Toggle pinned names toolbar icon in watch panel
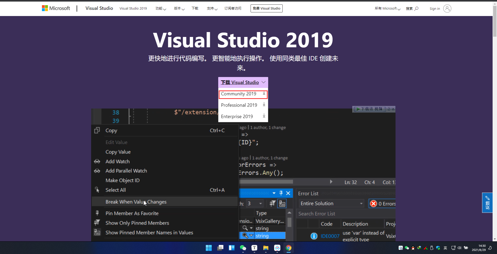The image size is (497, 254). 282,204
